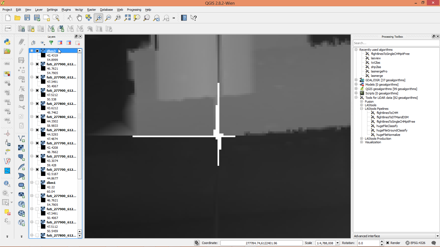Open the Advanced interface dropdown

coord(437,236)
